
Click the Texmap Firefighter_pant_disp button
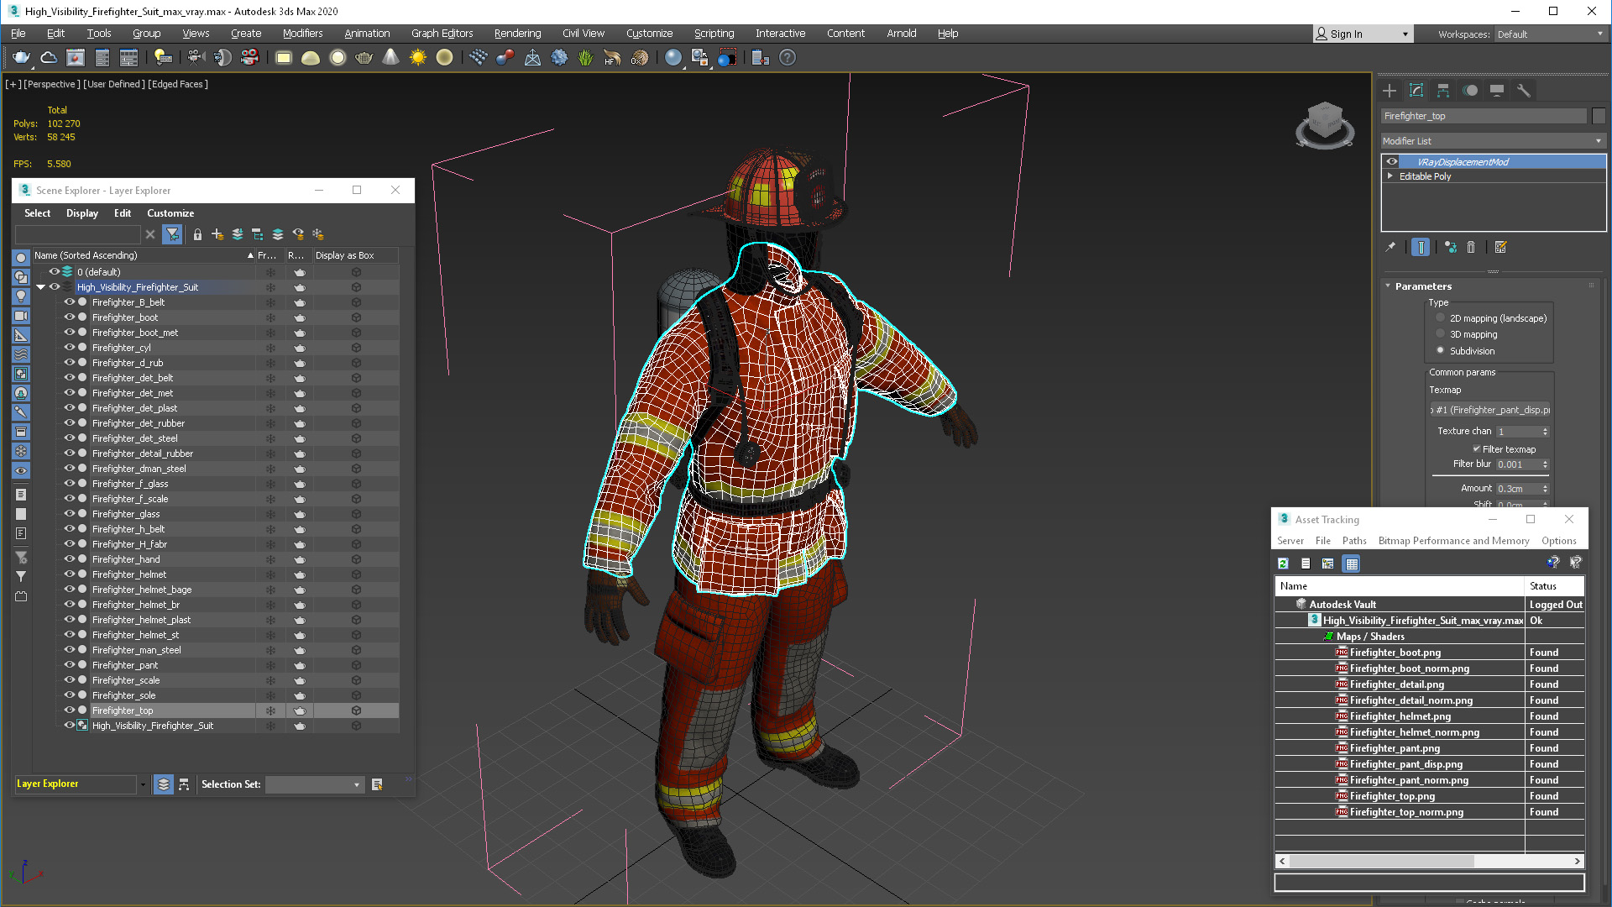[1490, 410]
